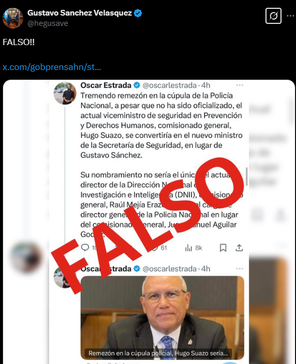
Task: Open the x.com/gobprensahn link
Action: 52,67
